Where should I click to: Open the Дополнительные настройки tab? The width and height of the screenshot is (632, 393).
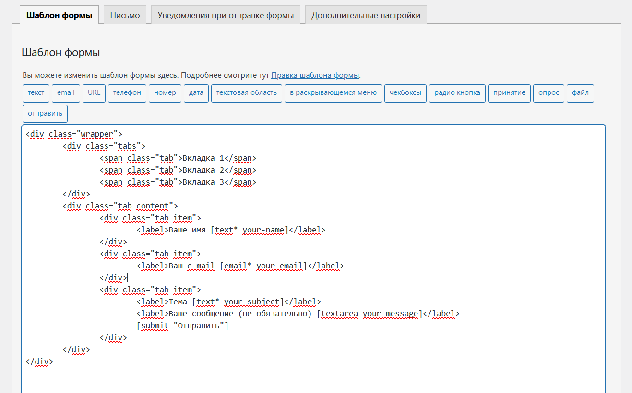366,15
